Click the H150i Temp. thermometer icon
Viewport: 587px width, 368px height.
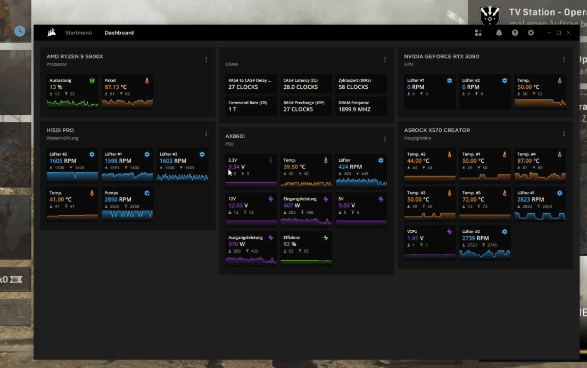tap(92, 193)
